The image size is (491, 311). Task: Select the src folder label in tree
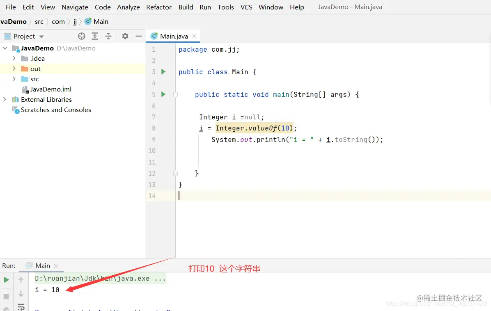[34, 79]
